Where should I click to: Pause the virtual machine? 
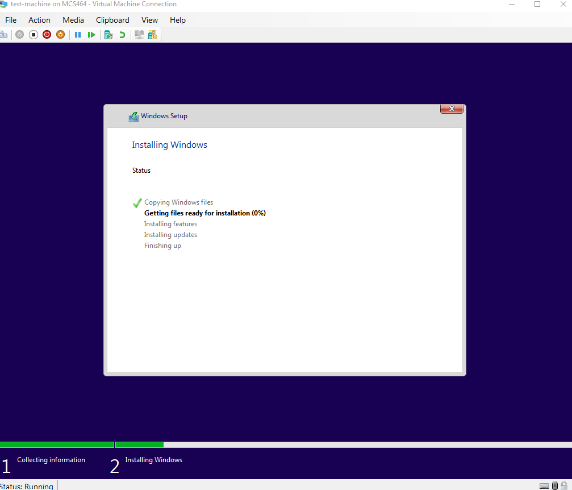[x=78, y=35]
